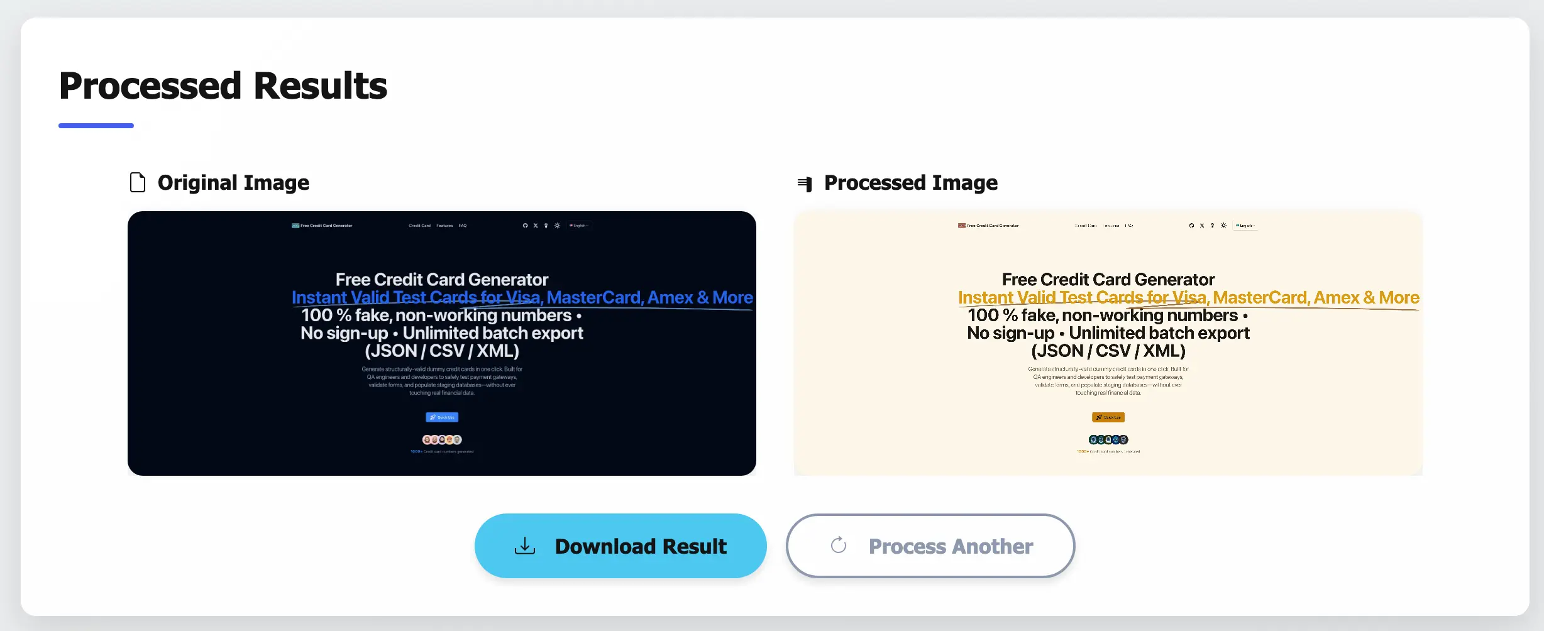The height and width of the screenshot is (631, 1544).
Task: Select the Processed Results heading
Action: (223, 85)
